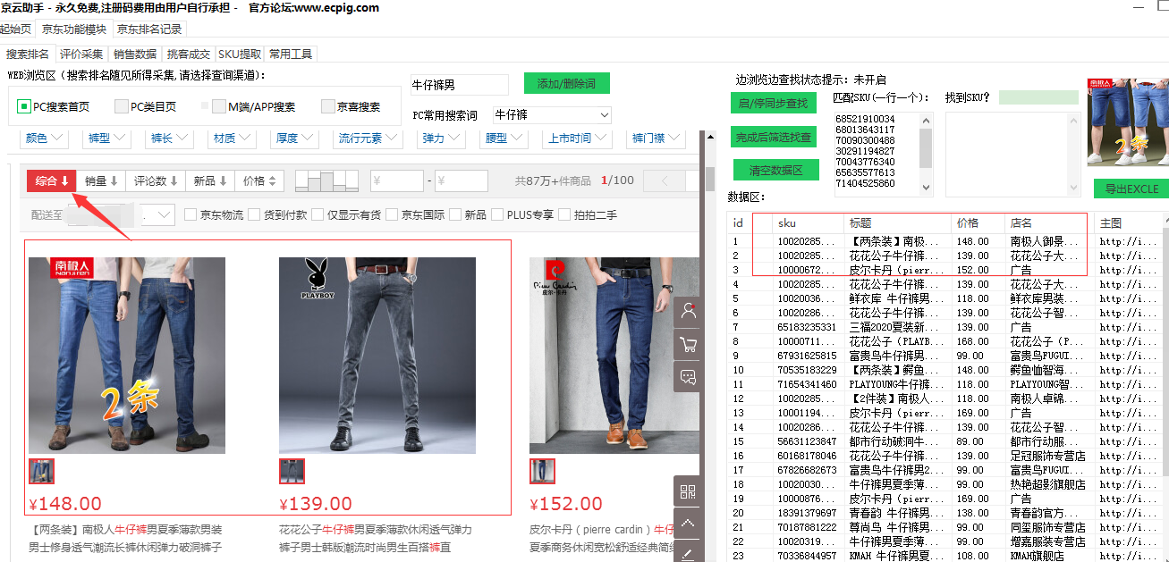Expand the 腰型 filter dropdown
The image size is (1169, 562).
(x=504, y=138)
